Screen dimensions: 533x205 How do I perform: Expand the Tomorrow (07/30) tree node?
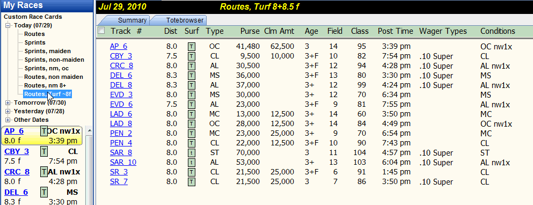(x=8, y=102)
